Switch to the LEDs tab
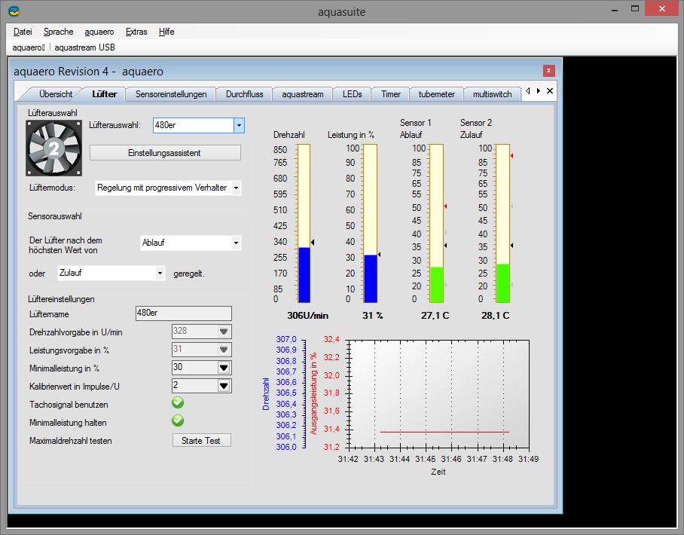The height and width of the screenshot is (535, 684). (x=352, y=94)
